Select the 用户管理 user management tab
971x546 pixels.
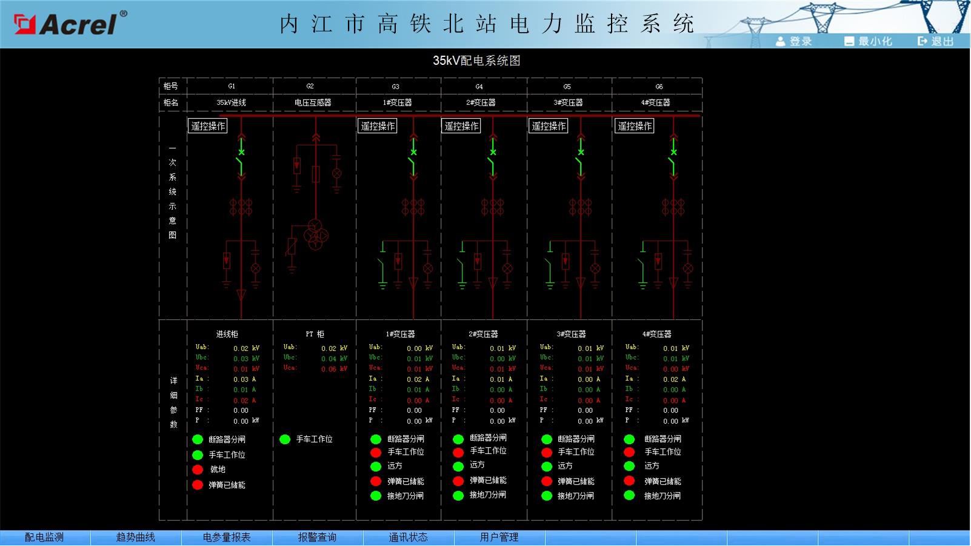[x=499, y=538]
